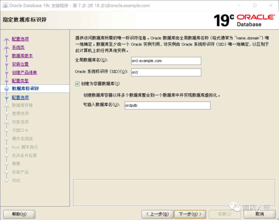
Task: Proceed with 下一步(N) button
Action: [x=190, y=214]
